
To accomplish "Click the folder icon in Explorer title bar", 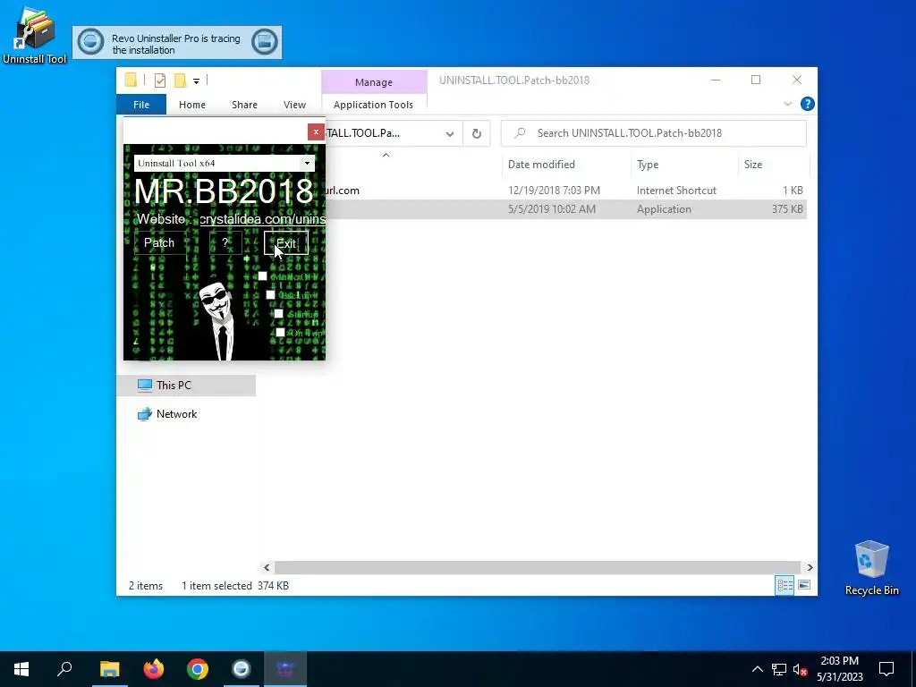I will 131,80.
